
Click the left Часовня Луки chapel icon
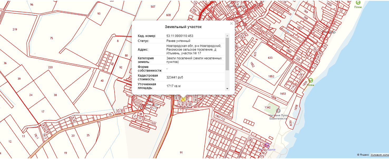[x=150, y=100]
